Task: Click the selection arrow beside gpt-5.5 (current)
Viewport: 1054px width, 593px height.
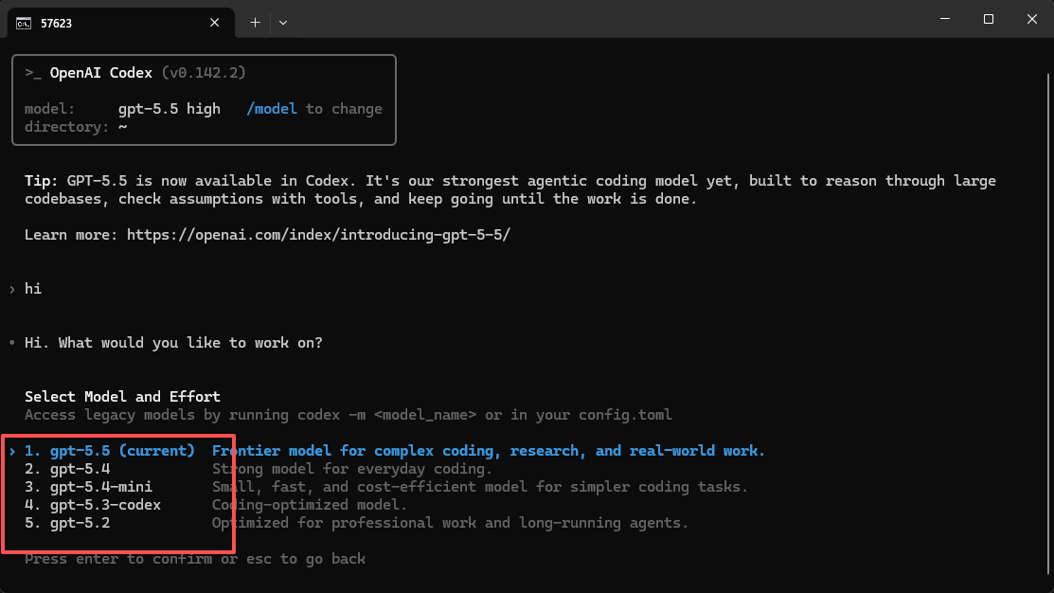Action: 12,451
